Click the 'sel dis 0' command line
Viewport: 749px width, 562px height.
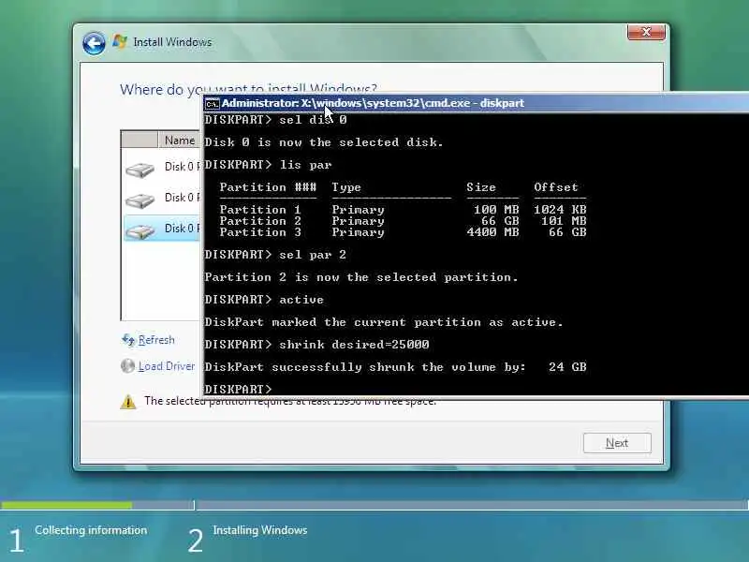click(275, 120)
